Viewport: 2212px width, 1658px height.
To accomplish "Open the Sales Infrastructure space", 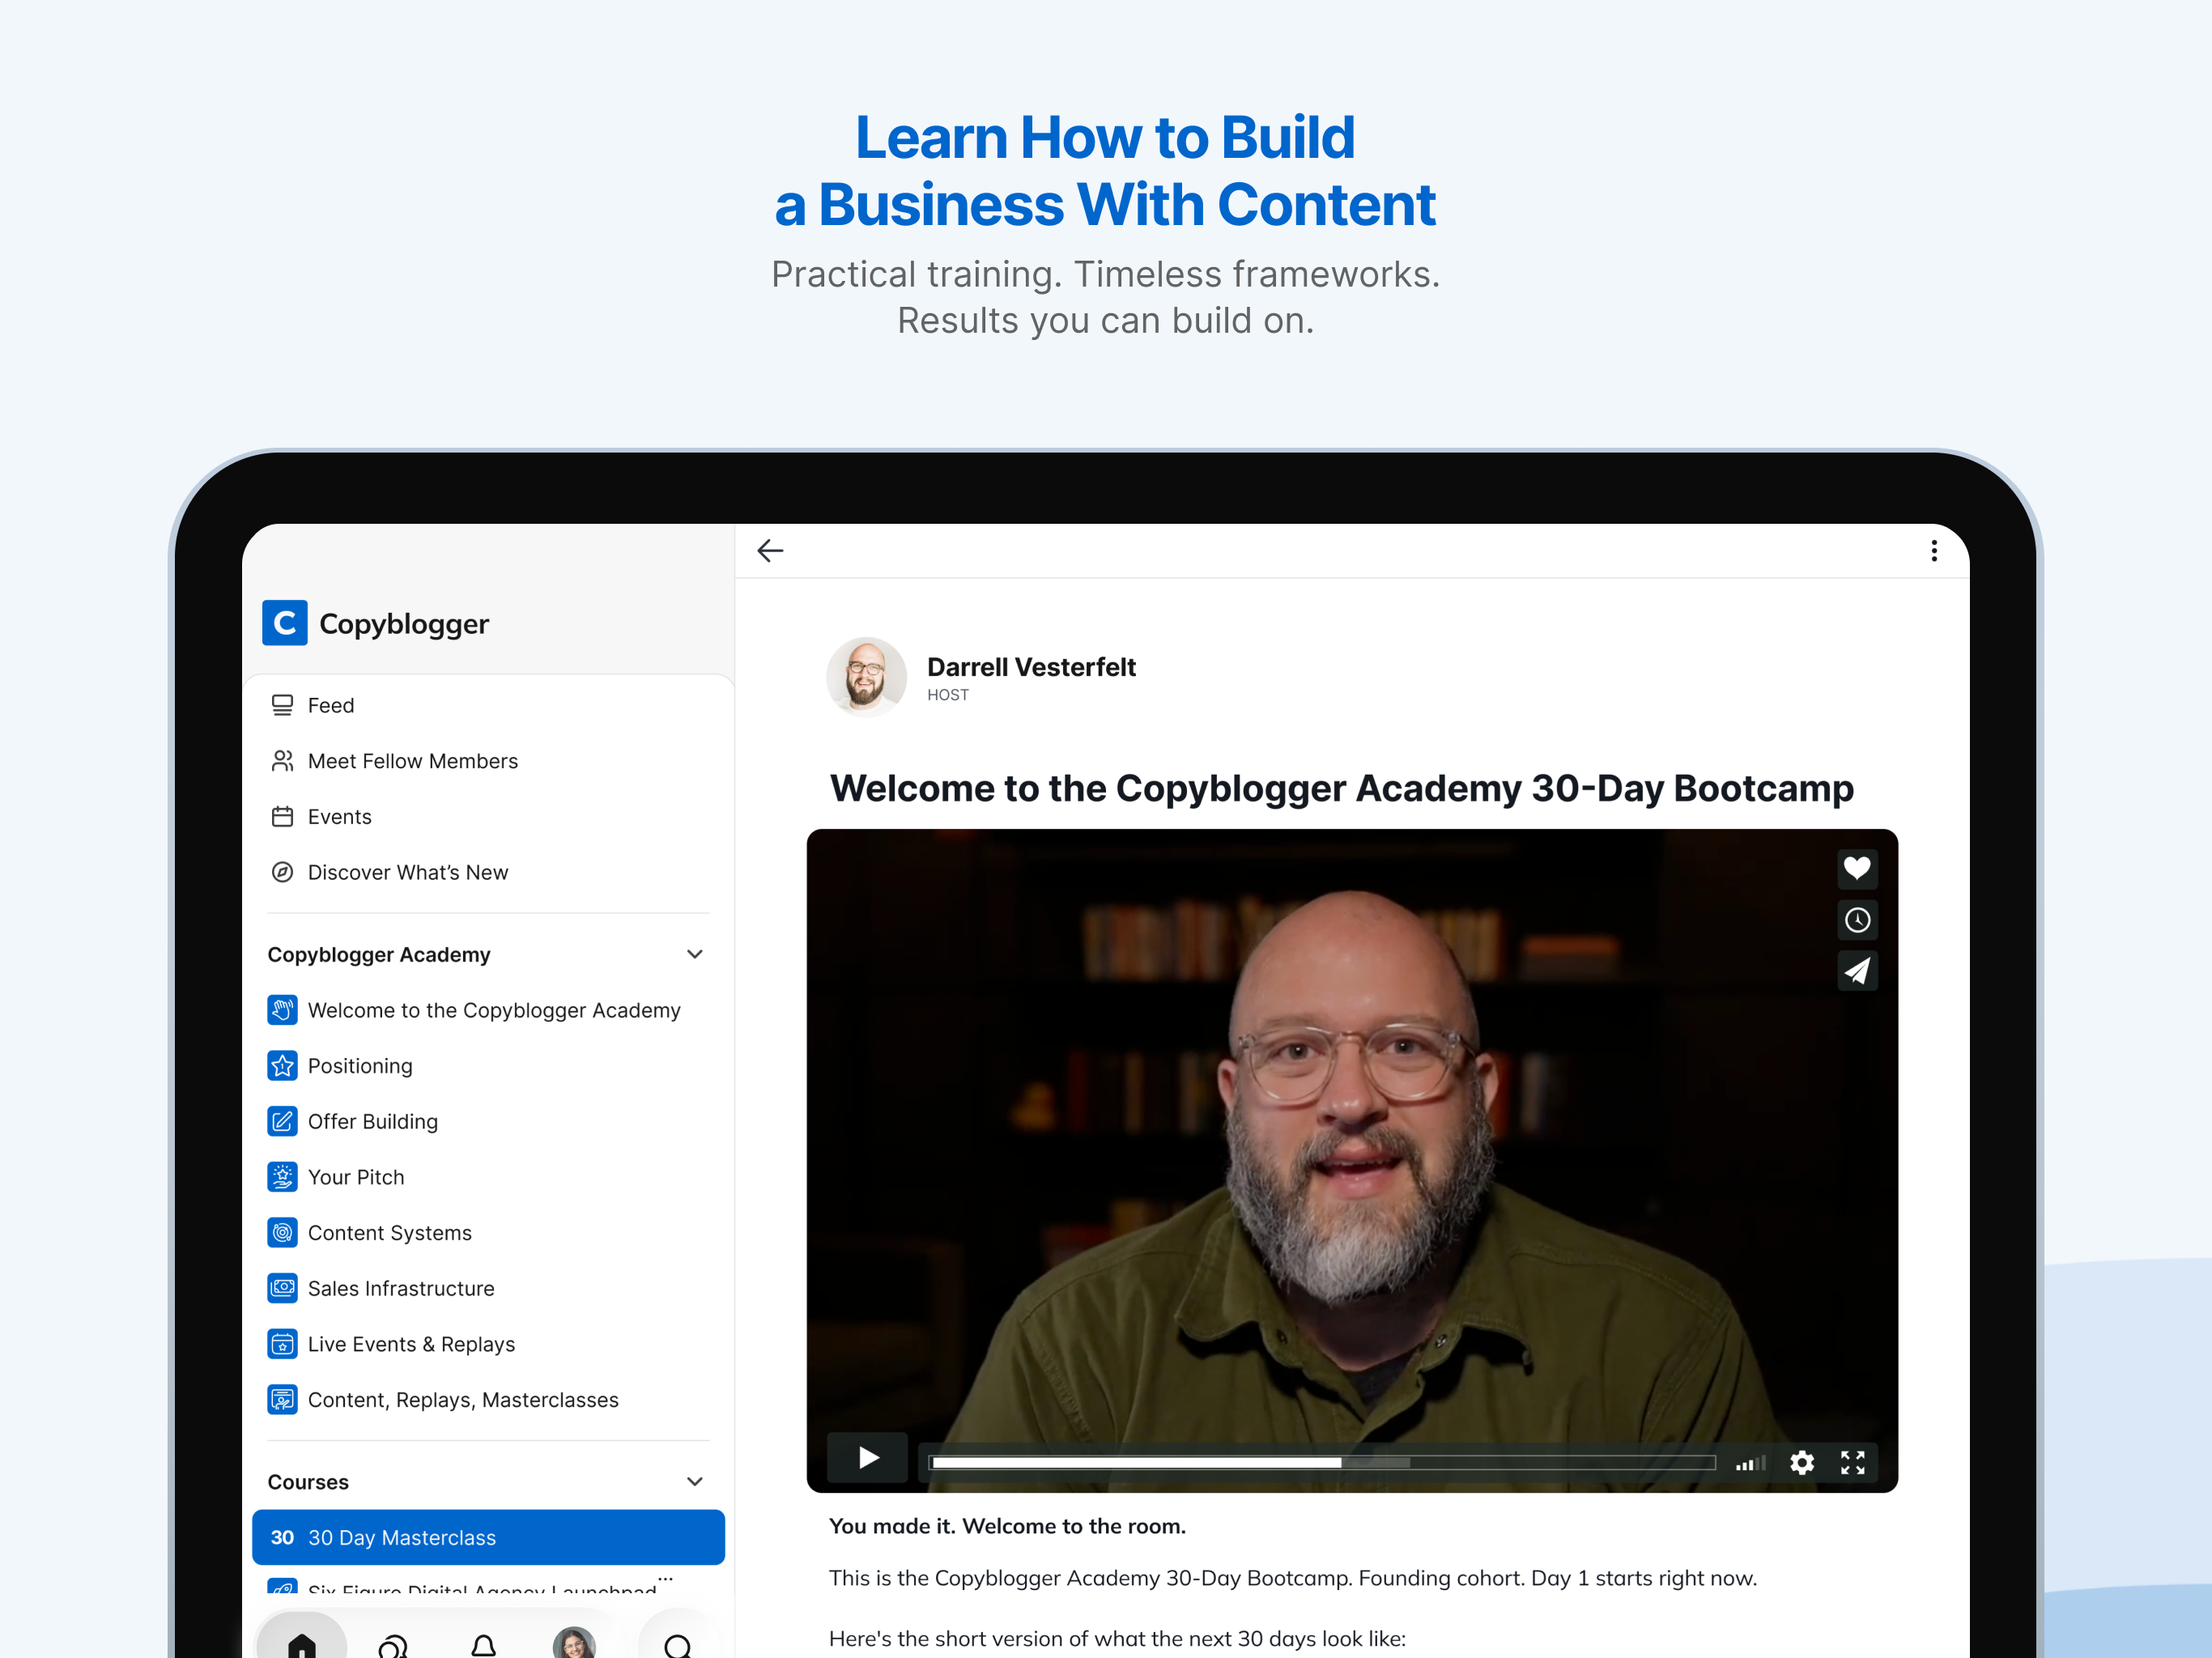I will [489, 1288].
